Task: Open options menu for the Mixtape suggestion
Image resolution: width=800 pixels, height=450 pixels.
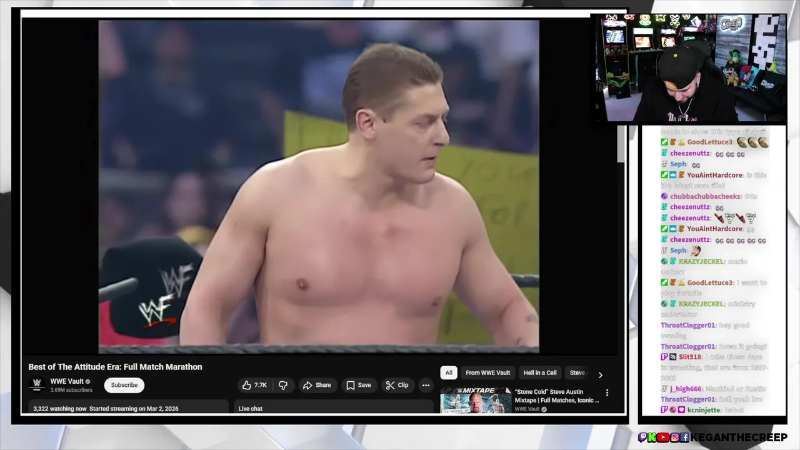Action: coord(607,393)
